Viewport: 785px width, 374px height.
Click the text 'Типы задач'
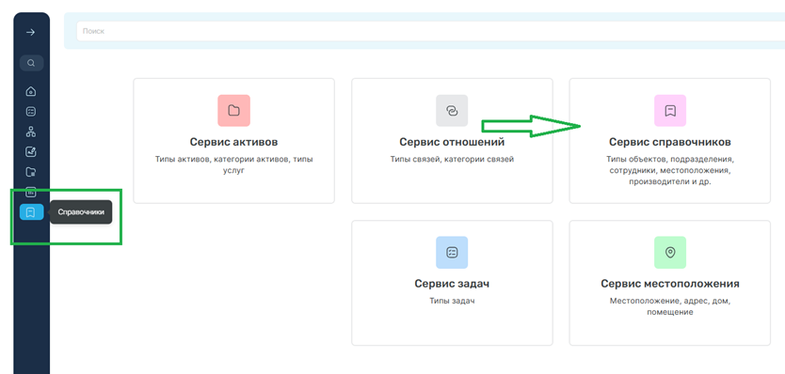tap(452, 301)
